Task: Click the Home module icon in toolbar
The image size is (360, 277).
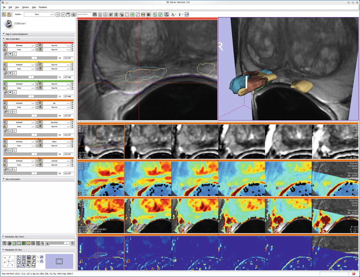Action: pos(100,14)
